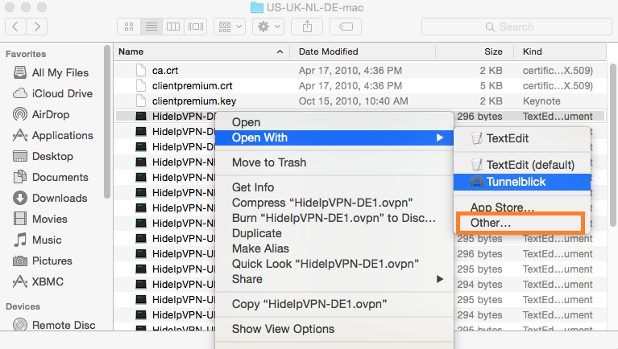Sort by Name column header
Image resolution: width=618 pixels, height=349 pixels.
click(x=131, y=51)
